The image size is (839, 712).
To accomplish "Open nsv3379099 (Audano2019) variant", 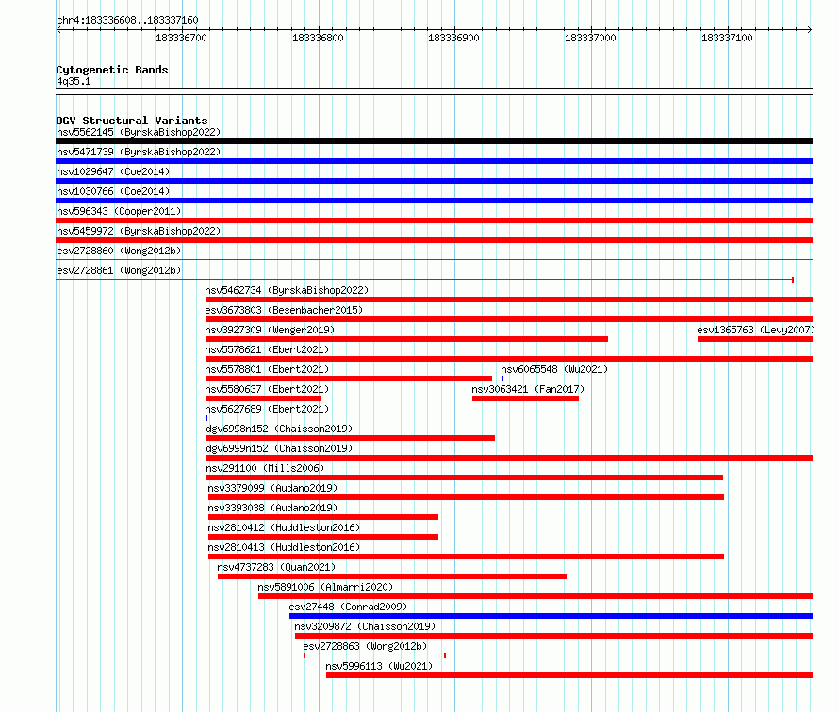I will tap(272, 488).
